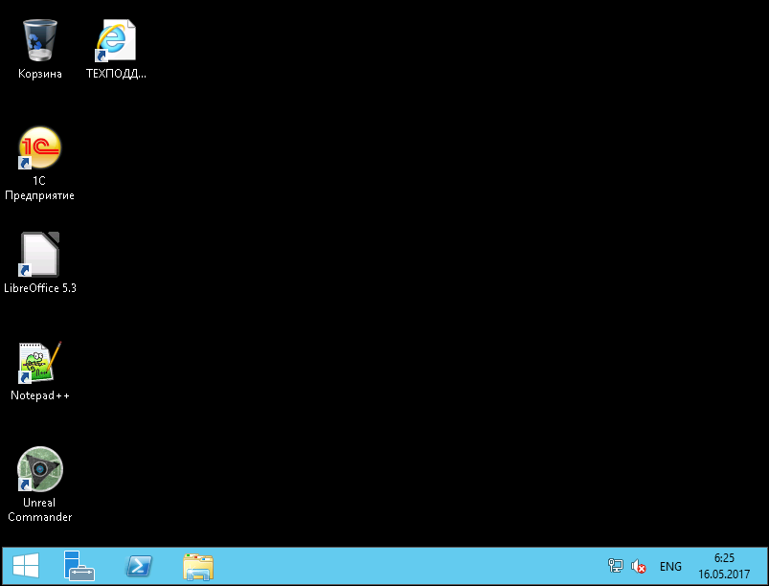This screenshot has width=769, height=586.
Task: Open the Windows Start button
Action: (26, 565)
